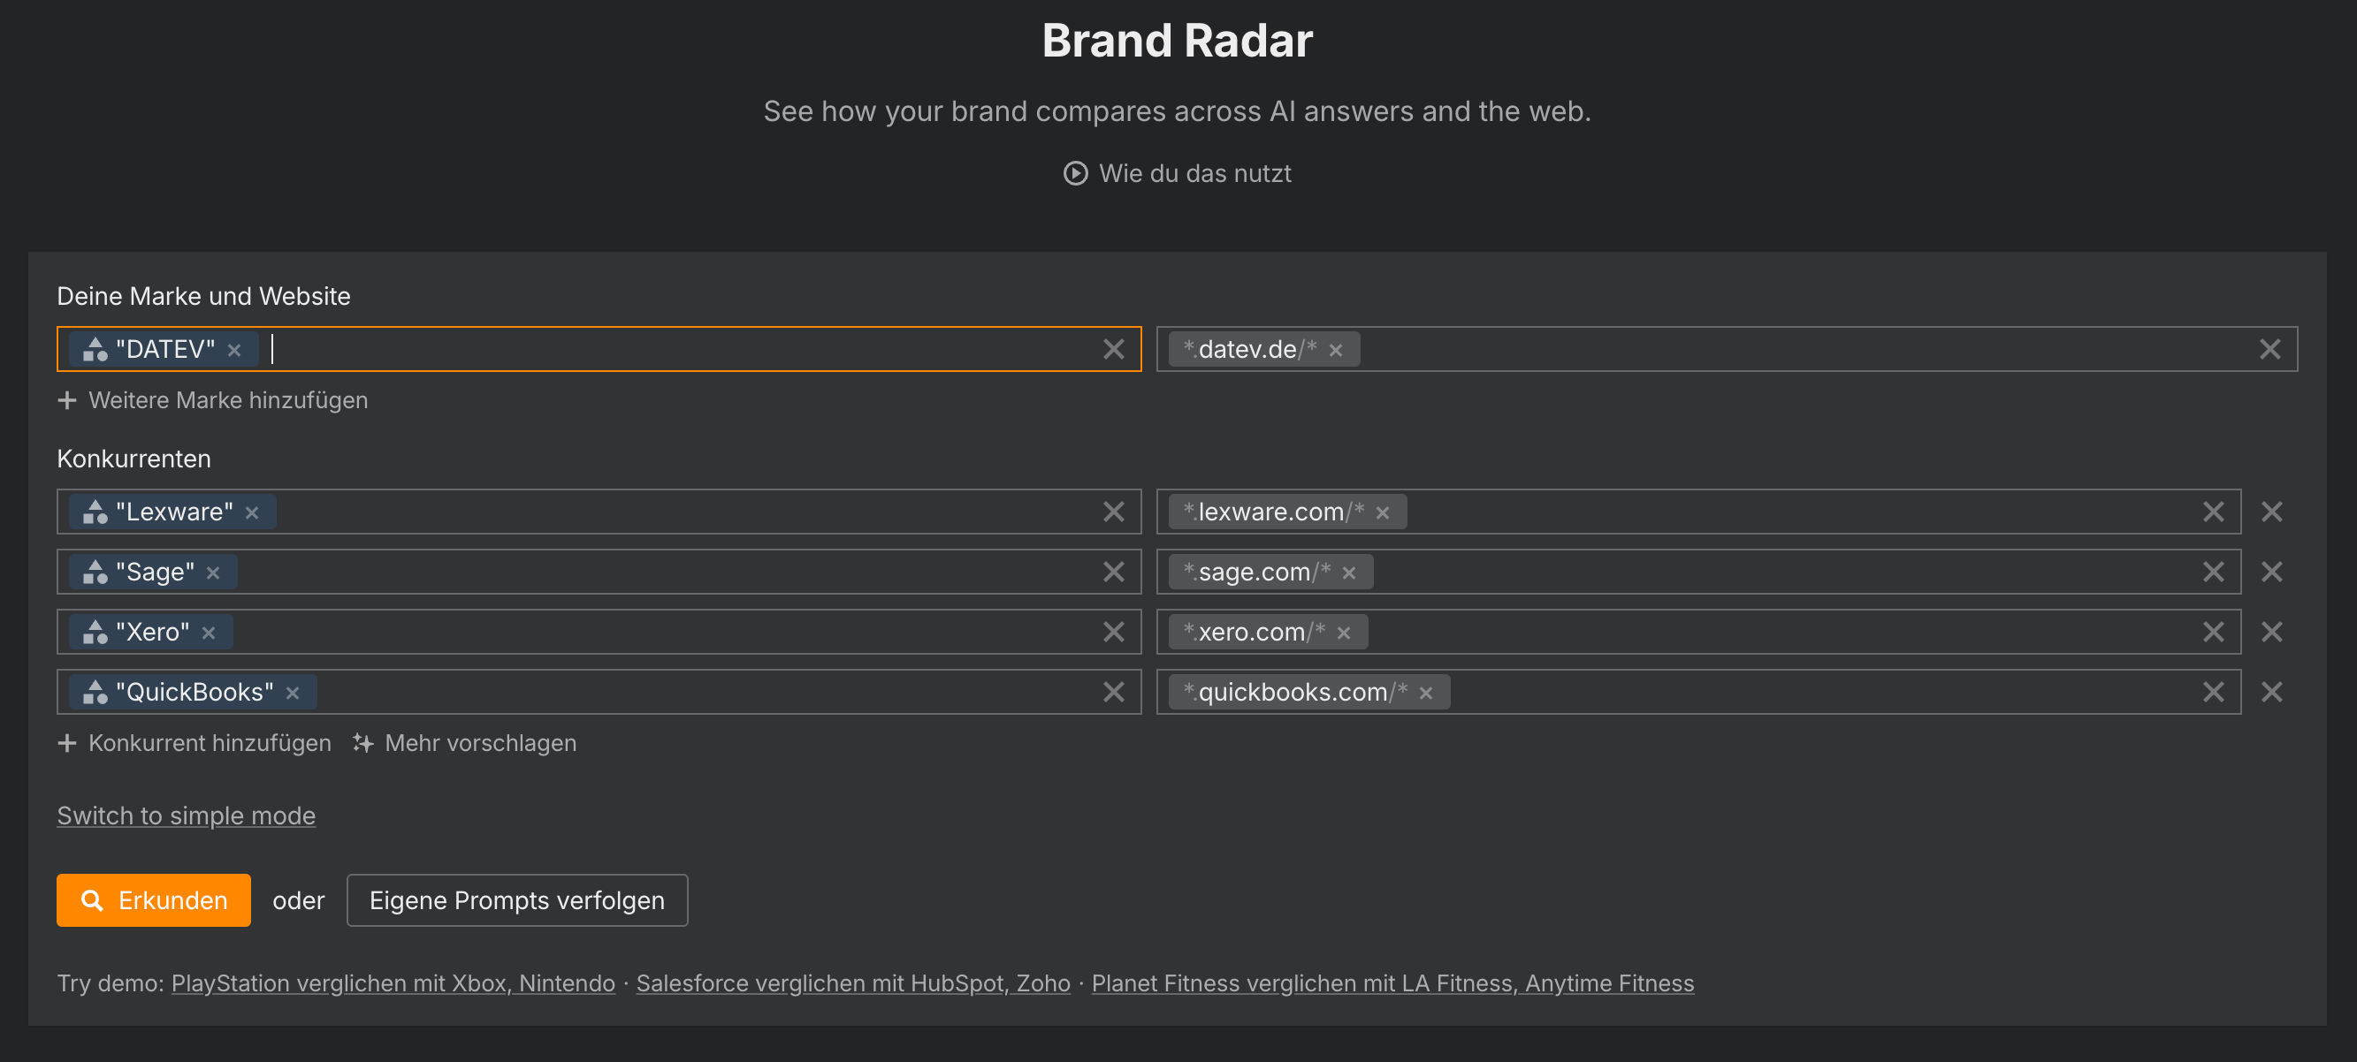Viewport: 2357px width, 1062px height.
Task: Play the Wie du das nutzt video
Action: [1177, 174]
